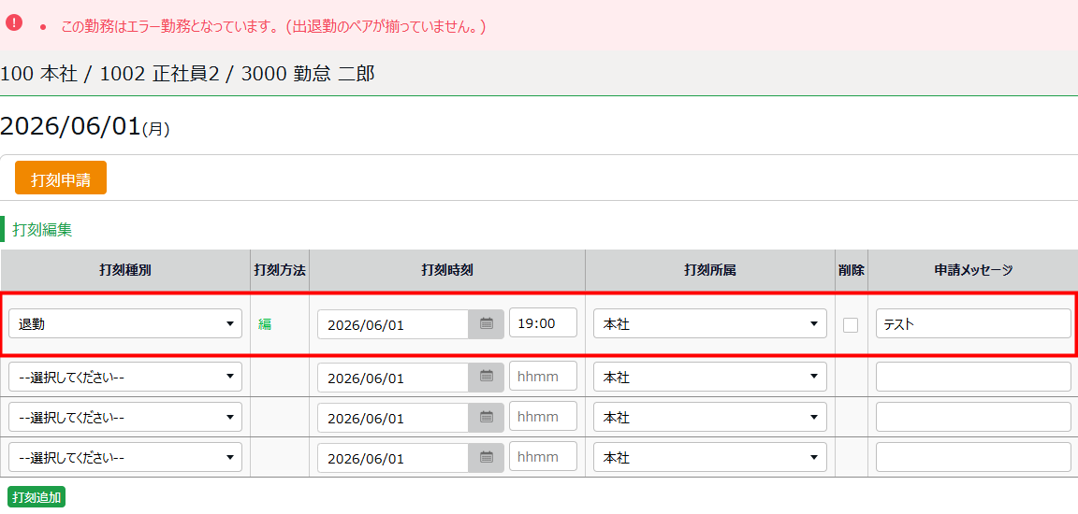Tick the 削除 checkbox in the 退勤 row
This screenshot has width=1078, height=514.
pyautogui.click(x=851, y=325)
